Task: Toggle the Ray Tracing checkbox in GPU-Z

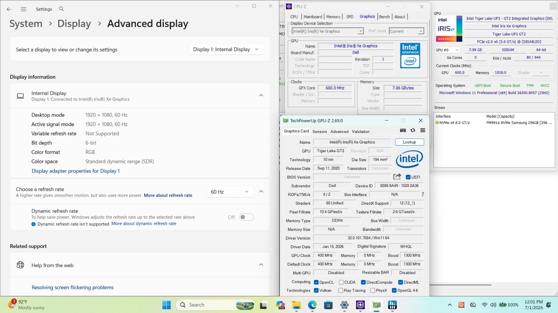Action: (340, 290)
